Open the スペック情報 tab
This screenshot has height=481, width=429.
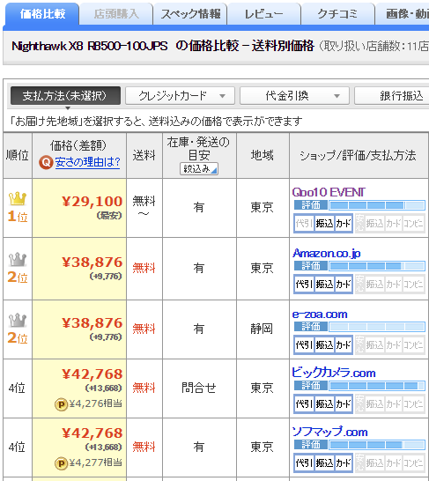[x=190, y=14]
